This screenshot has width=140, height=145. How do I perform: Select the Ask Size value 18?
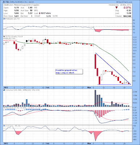[x=31, y=11]
